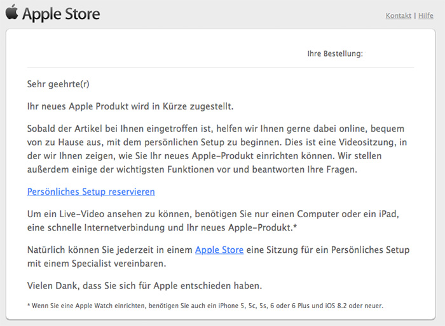Screen dimensions: 445x326
Task: Click the Apple Watch footnote text
Action: (205, 306)
